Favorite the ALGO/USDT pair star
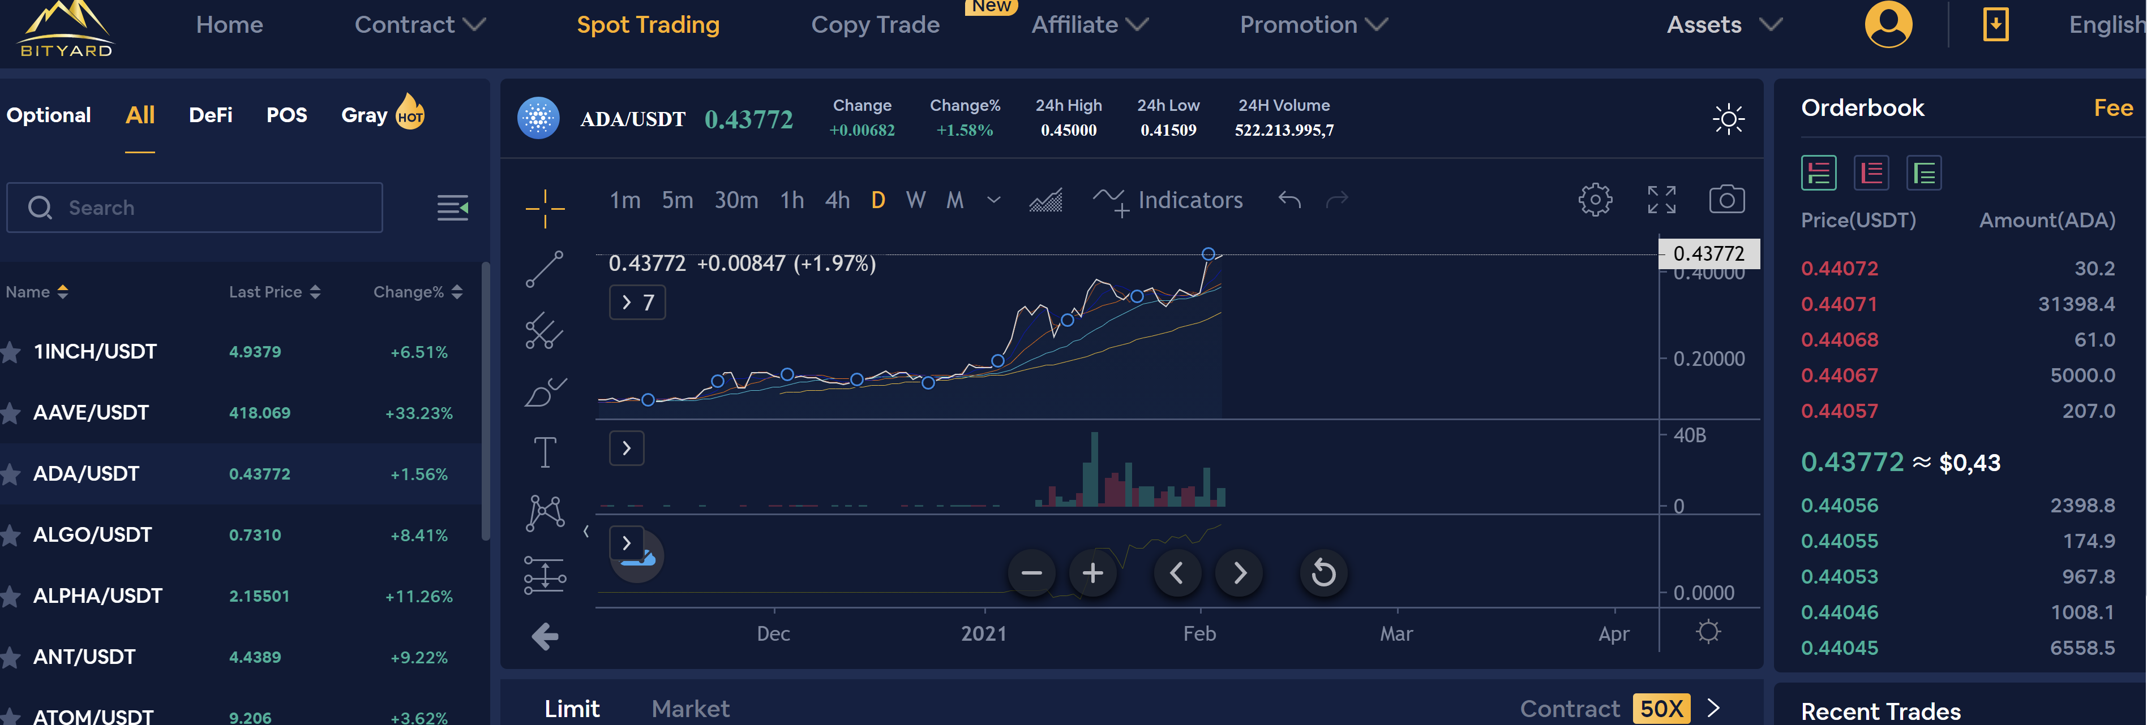2147x725 pixels. 10,535
